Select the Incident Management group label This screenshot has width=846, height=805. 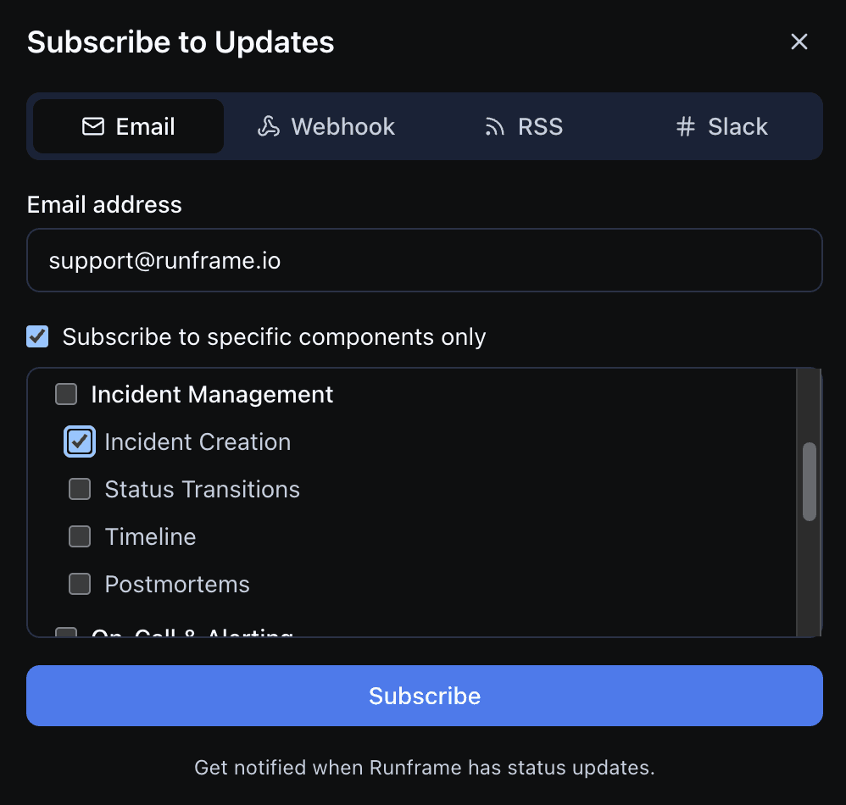click(x=212, y=393)
